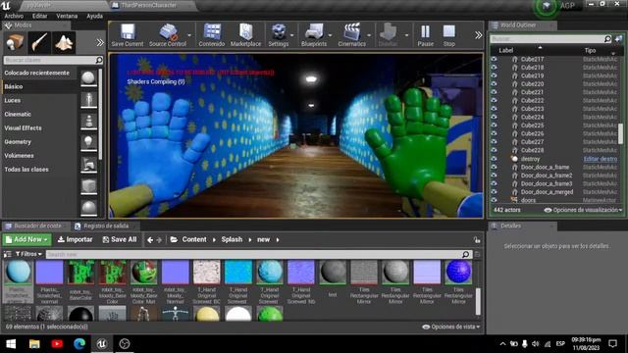Select the Luces category

click(13, 100)
